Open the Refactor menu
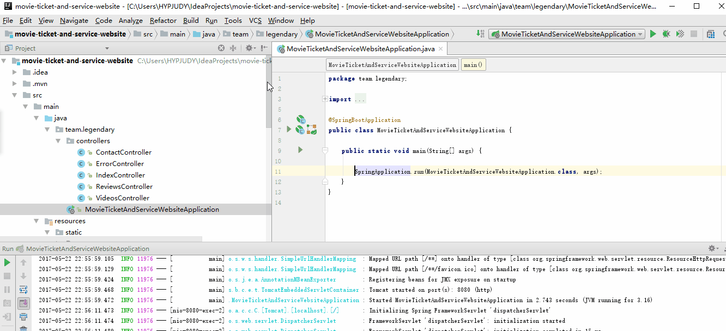The width and height of the screenshot is (726, 331). pyautogui.click(x=163, y=20)
